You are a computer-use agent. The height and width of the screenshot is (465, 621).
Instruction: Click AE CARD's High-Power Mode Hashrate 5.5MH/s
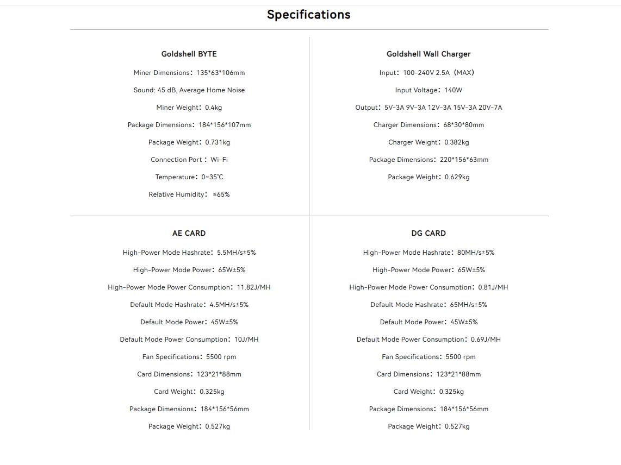pyautogui.click(x=189, y=253)
